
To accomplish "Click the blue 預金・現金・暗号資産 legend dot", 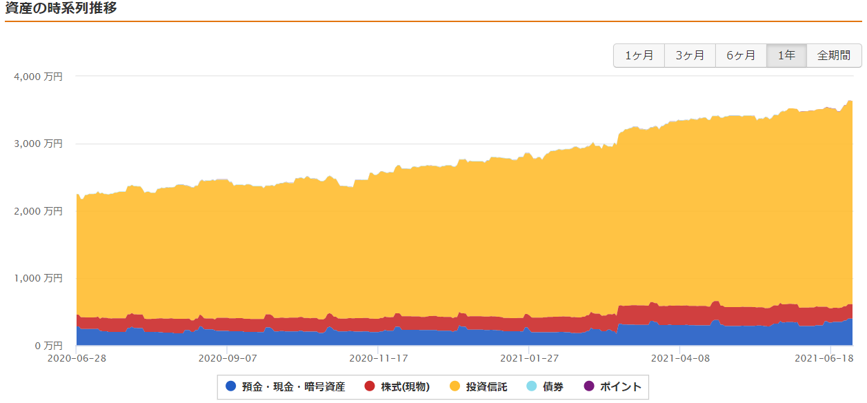I will click(231, 386).
